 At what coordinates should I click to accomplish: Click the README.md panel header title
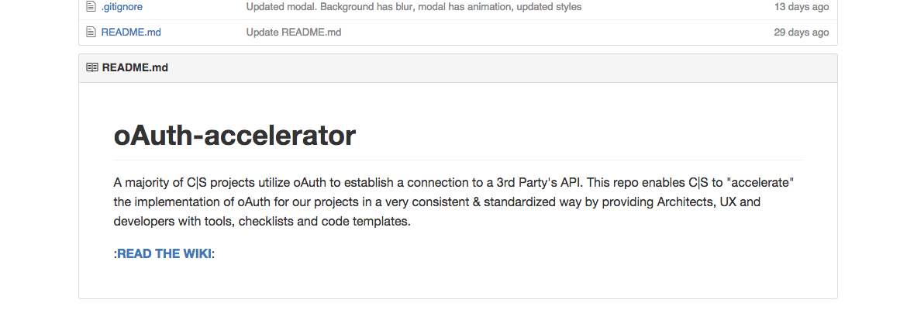pyautogui.click(x=135, y=67)
